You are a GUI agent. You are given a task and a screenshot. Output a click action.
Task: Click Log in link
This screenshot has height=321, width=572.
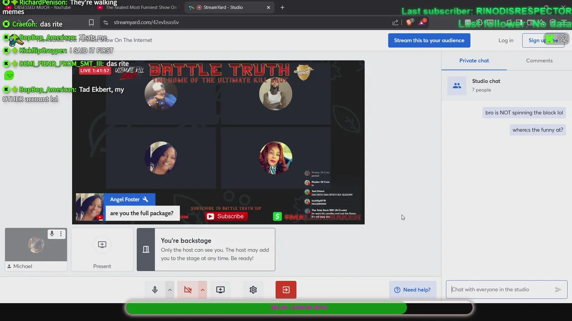(x=506, y=40)
